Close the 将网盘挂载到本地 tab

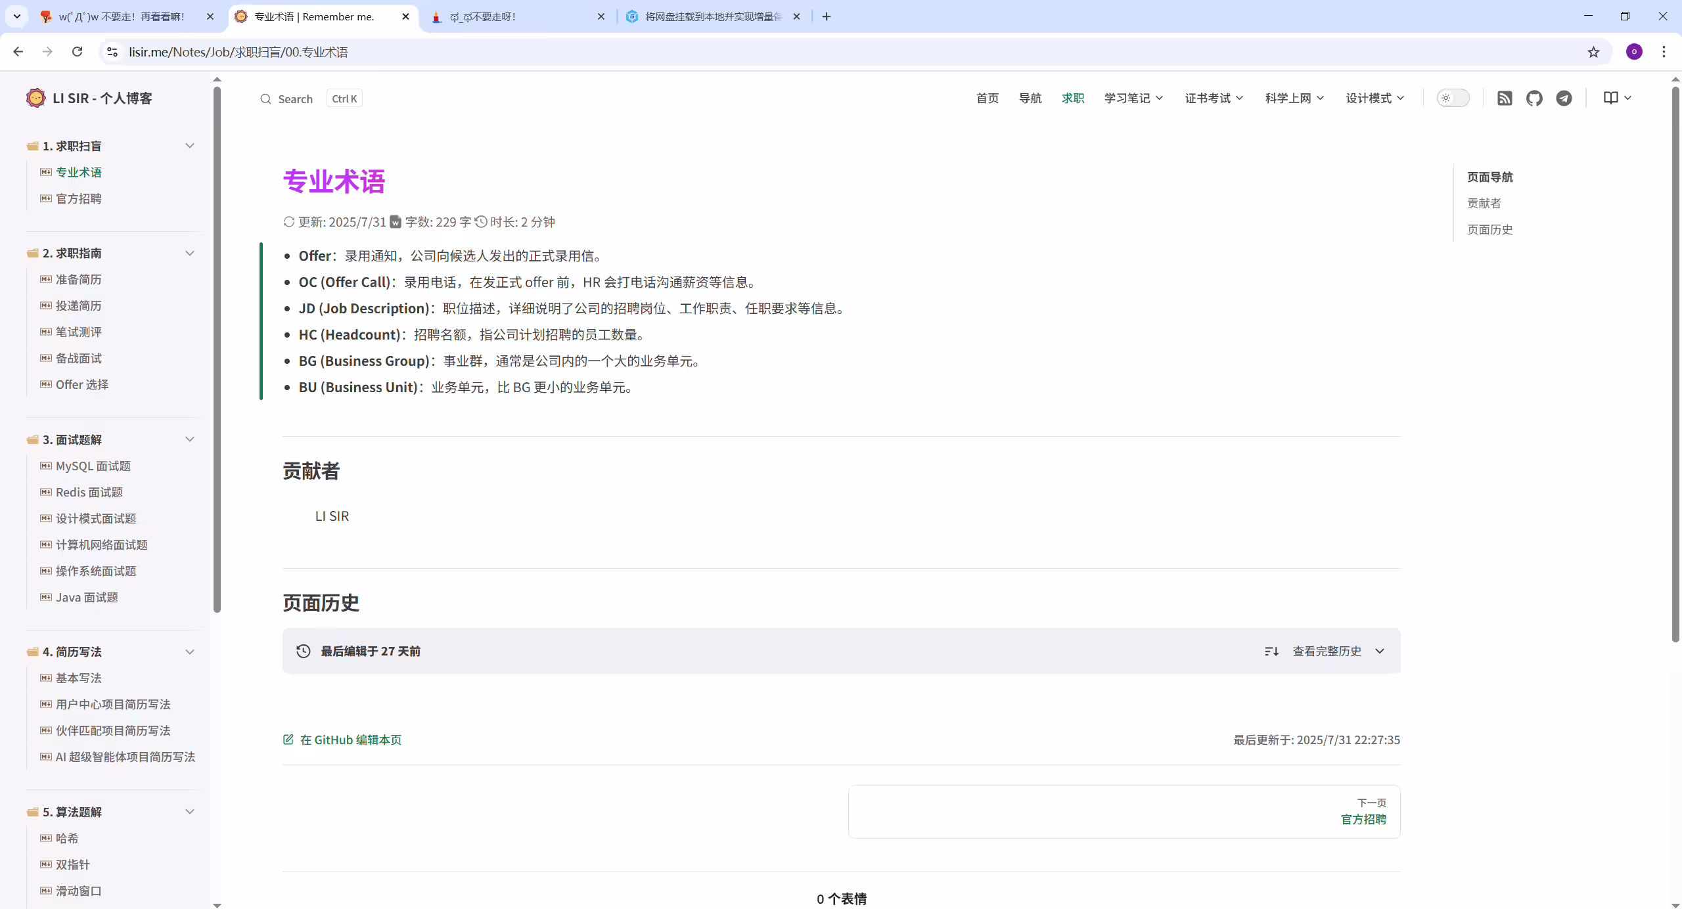[x=796, y=16]
